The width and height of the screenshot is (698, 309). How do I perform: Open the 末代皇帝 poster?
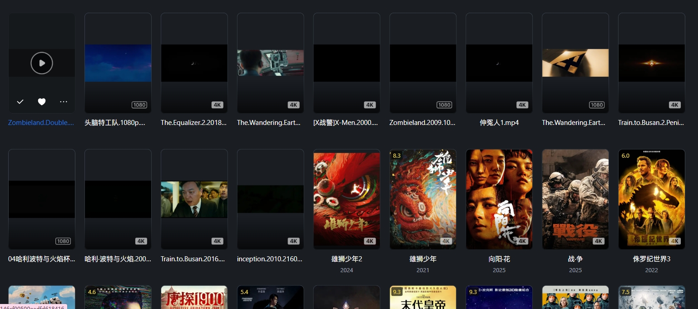tap(423, 297)
